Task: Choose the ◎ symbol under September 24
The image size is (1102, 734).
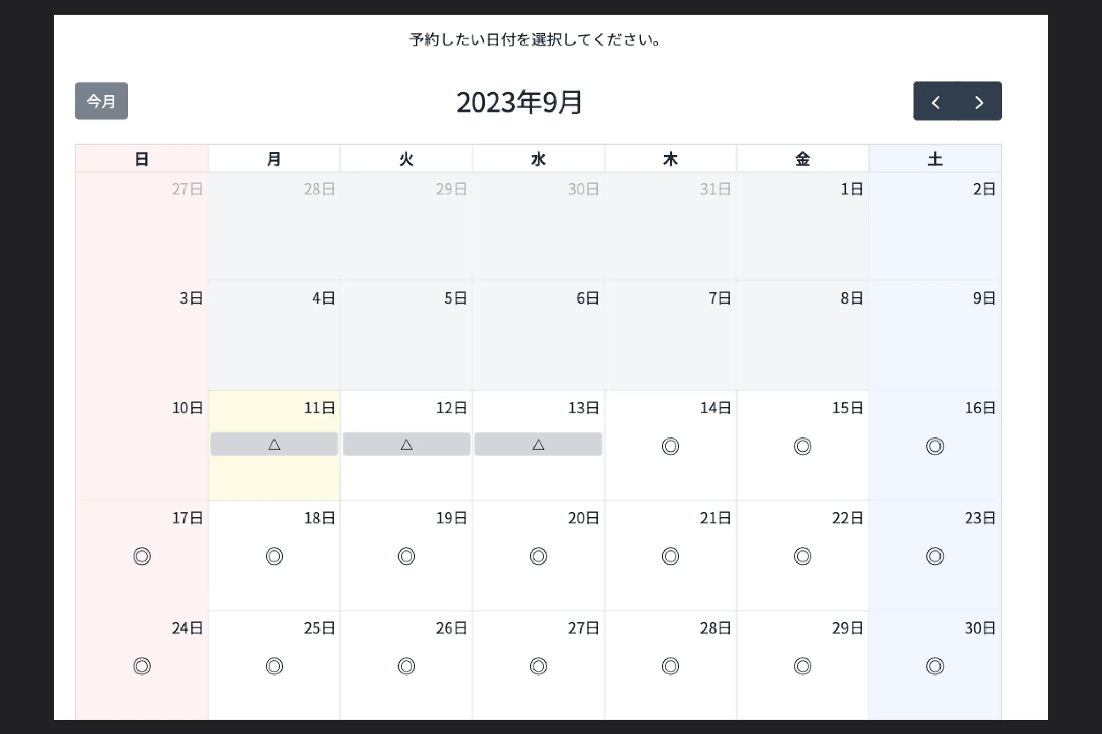Action: [141, 666]
